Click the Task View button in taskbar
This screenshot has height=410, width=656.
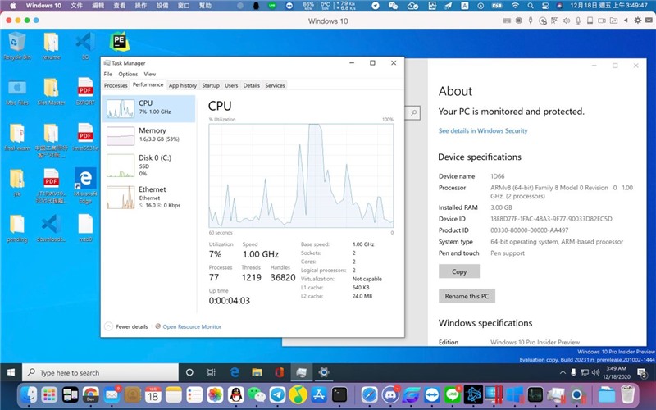click(211, 372)
